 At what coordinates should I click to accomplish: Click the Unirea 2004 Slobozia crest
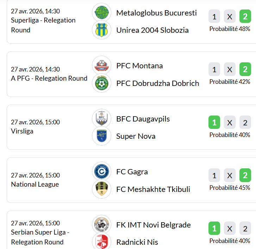(102, 30)
